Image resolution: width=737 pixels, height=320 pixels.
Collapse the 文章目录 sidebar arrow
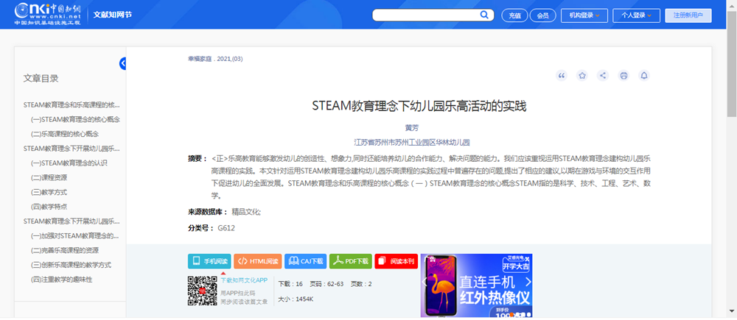tap(123, 64)
